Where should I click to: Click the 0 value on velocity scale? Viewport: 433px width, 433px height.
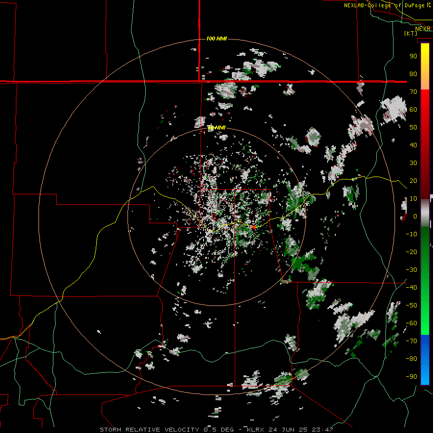[415, 216]
